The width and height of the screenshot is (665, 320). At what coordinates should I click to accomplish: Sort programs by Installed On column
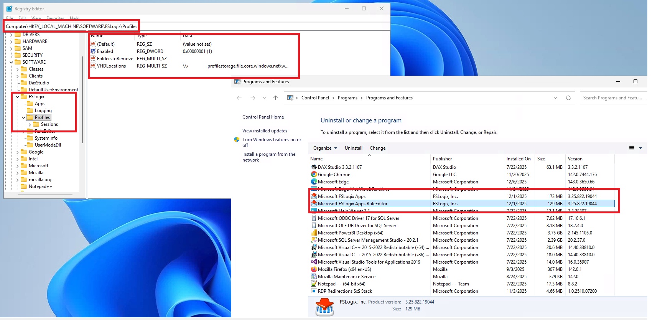519,159
